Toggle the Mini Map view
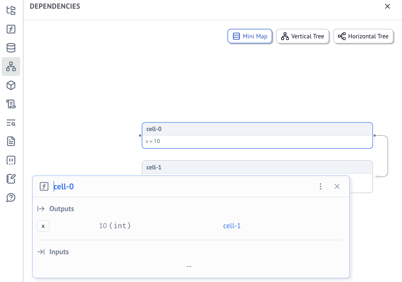This screenshot has height=282, width=402. pyautogui.click(x=250, y=36)
